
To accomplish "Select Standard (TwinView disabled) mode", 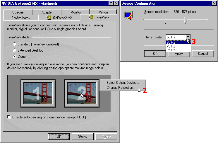I will click(14, 44).
